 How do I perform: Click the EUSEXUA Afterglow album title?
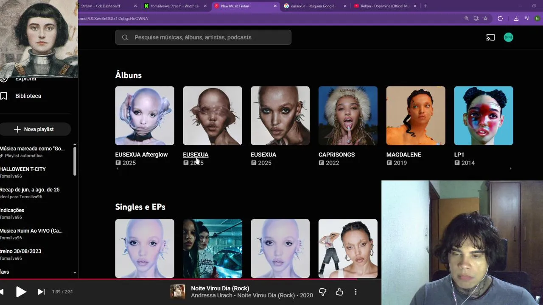pos(141,155)
